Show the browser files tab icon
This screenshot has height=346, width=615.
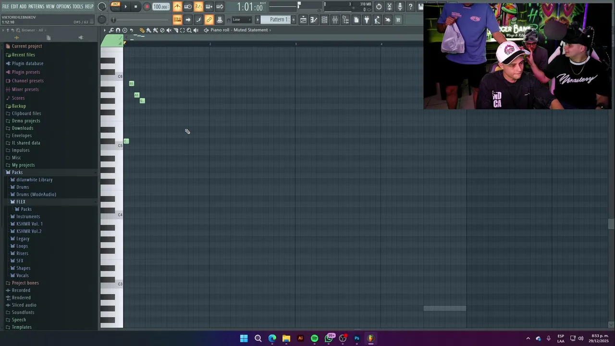point(49,38)
